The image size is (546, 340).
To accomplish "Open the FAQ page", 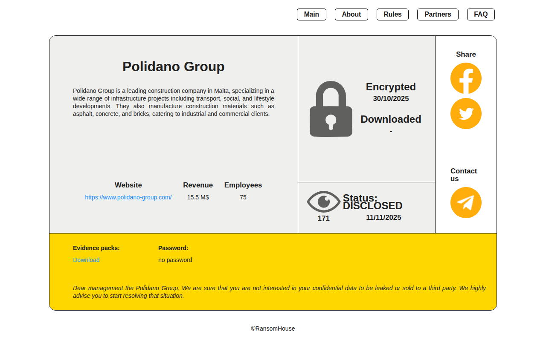I will pos(481,14).
